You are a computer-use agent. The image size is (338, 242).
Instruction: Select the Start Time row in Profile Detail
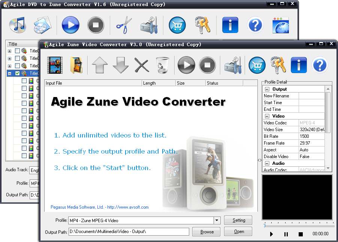(293, 103)
